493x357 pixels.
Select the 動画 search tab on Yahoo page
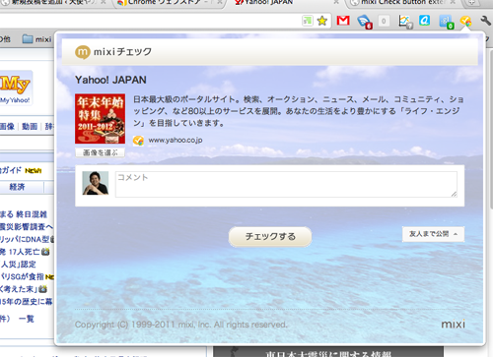30,126
